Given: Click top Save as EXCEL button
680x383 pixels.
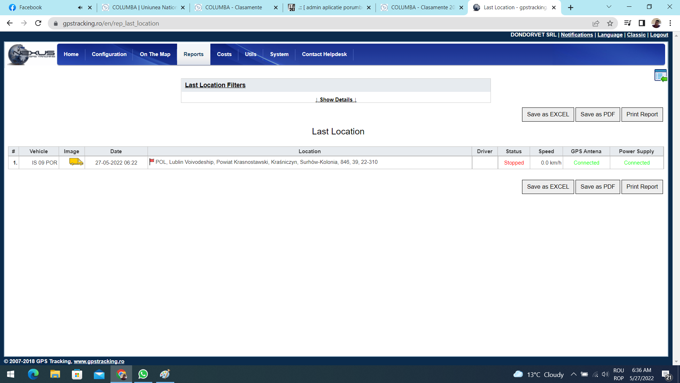Looking at the screenshot, I should click(548, 115).
